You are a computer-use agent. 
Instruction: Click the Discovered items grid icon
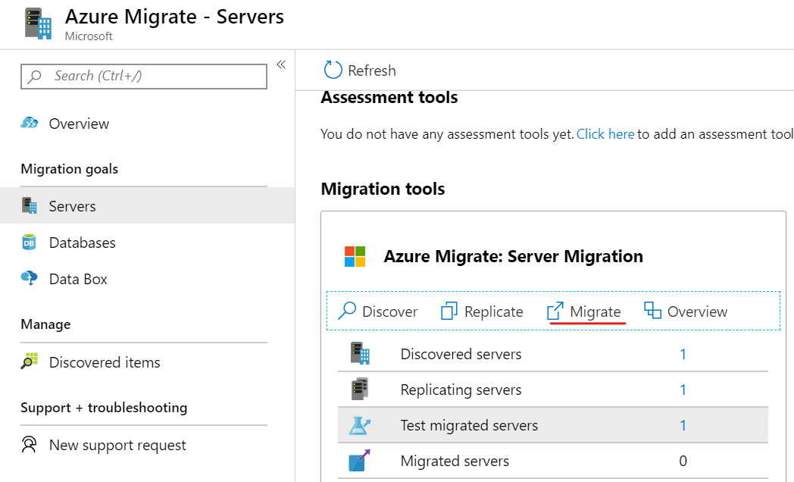coord(30,361)
